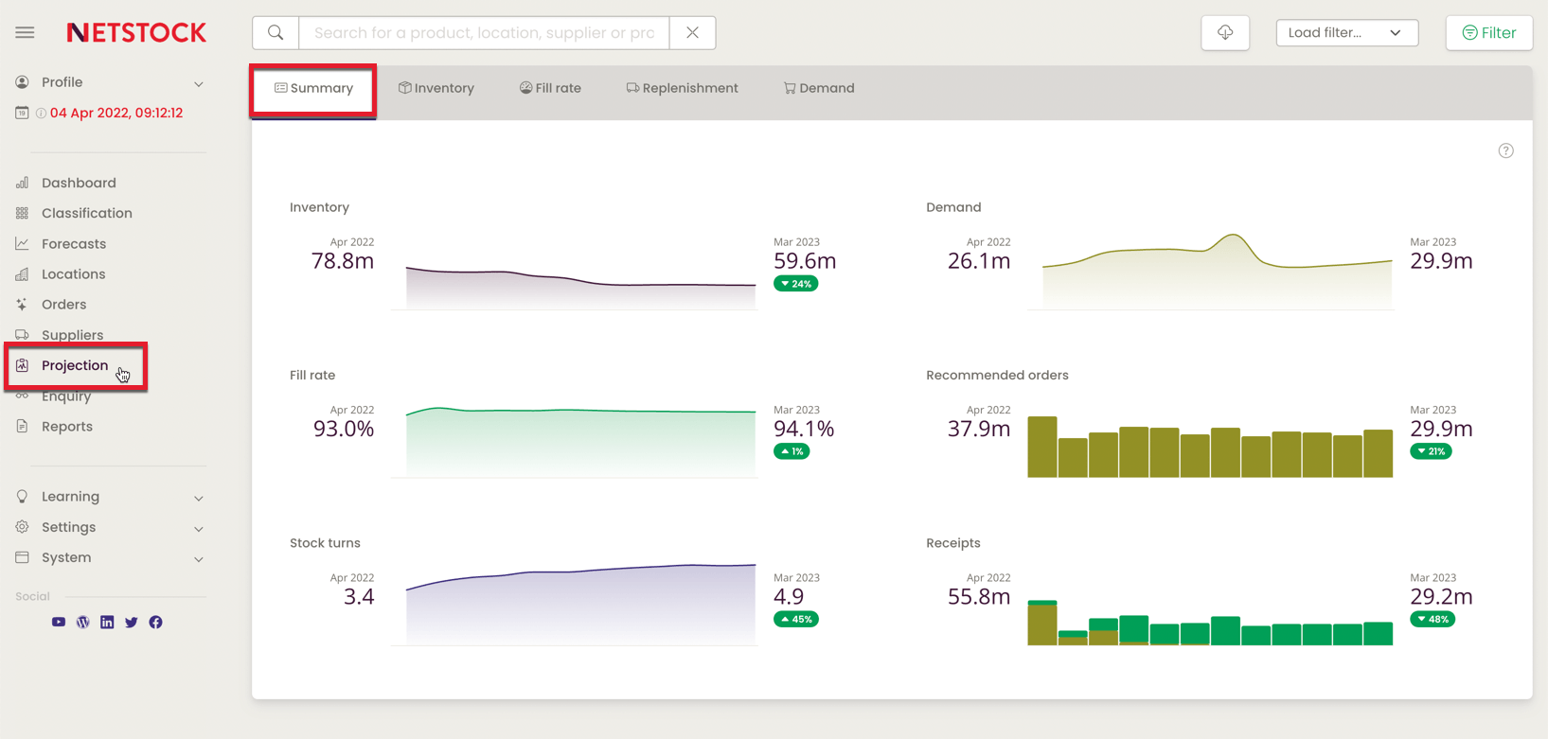The height and width of the screenshot is (739, 1548).
Task: Open the WordPress social icon
Action: pos(83,622)
